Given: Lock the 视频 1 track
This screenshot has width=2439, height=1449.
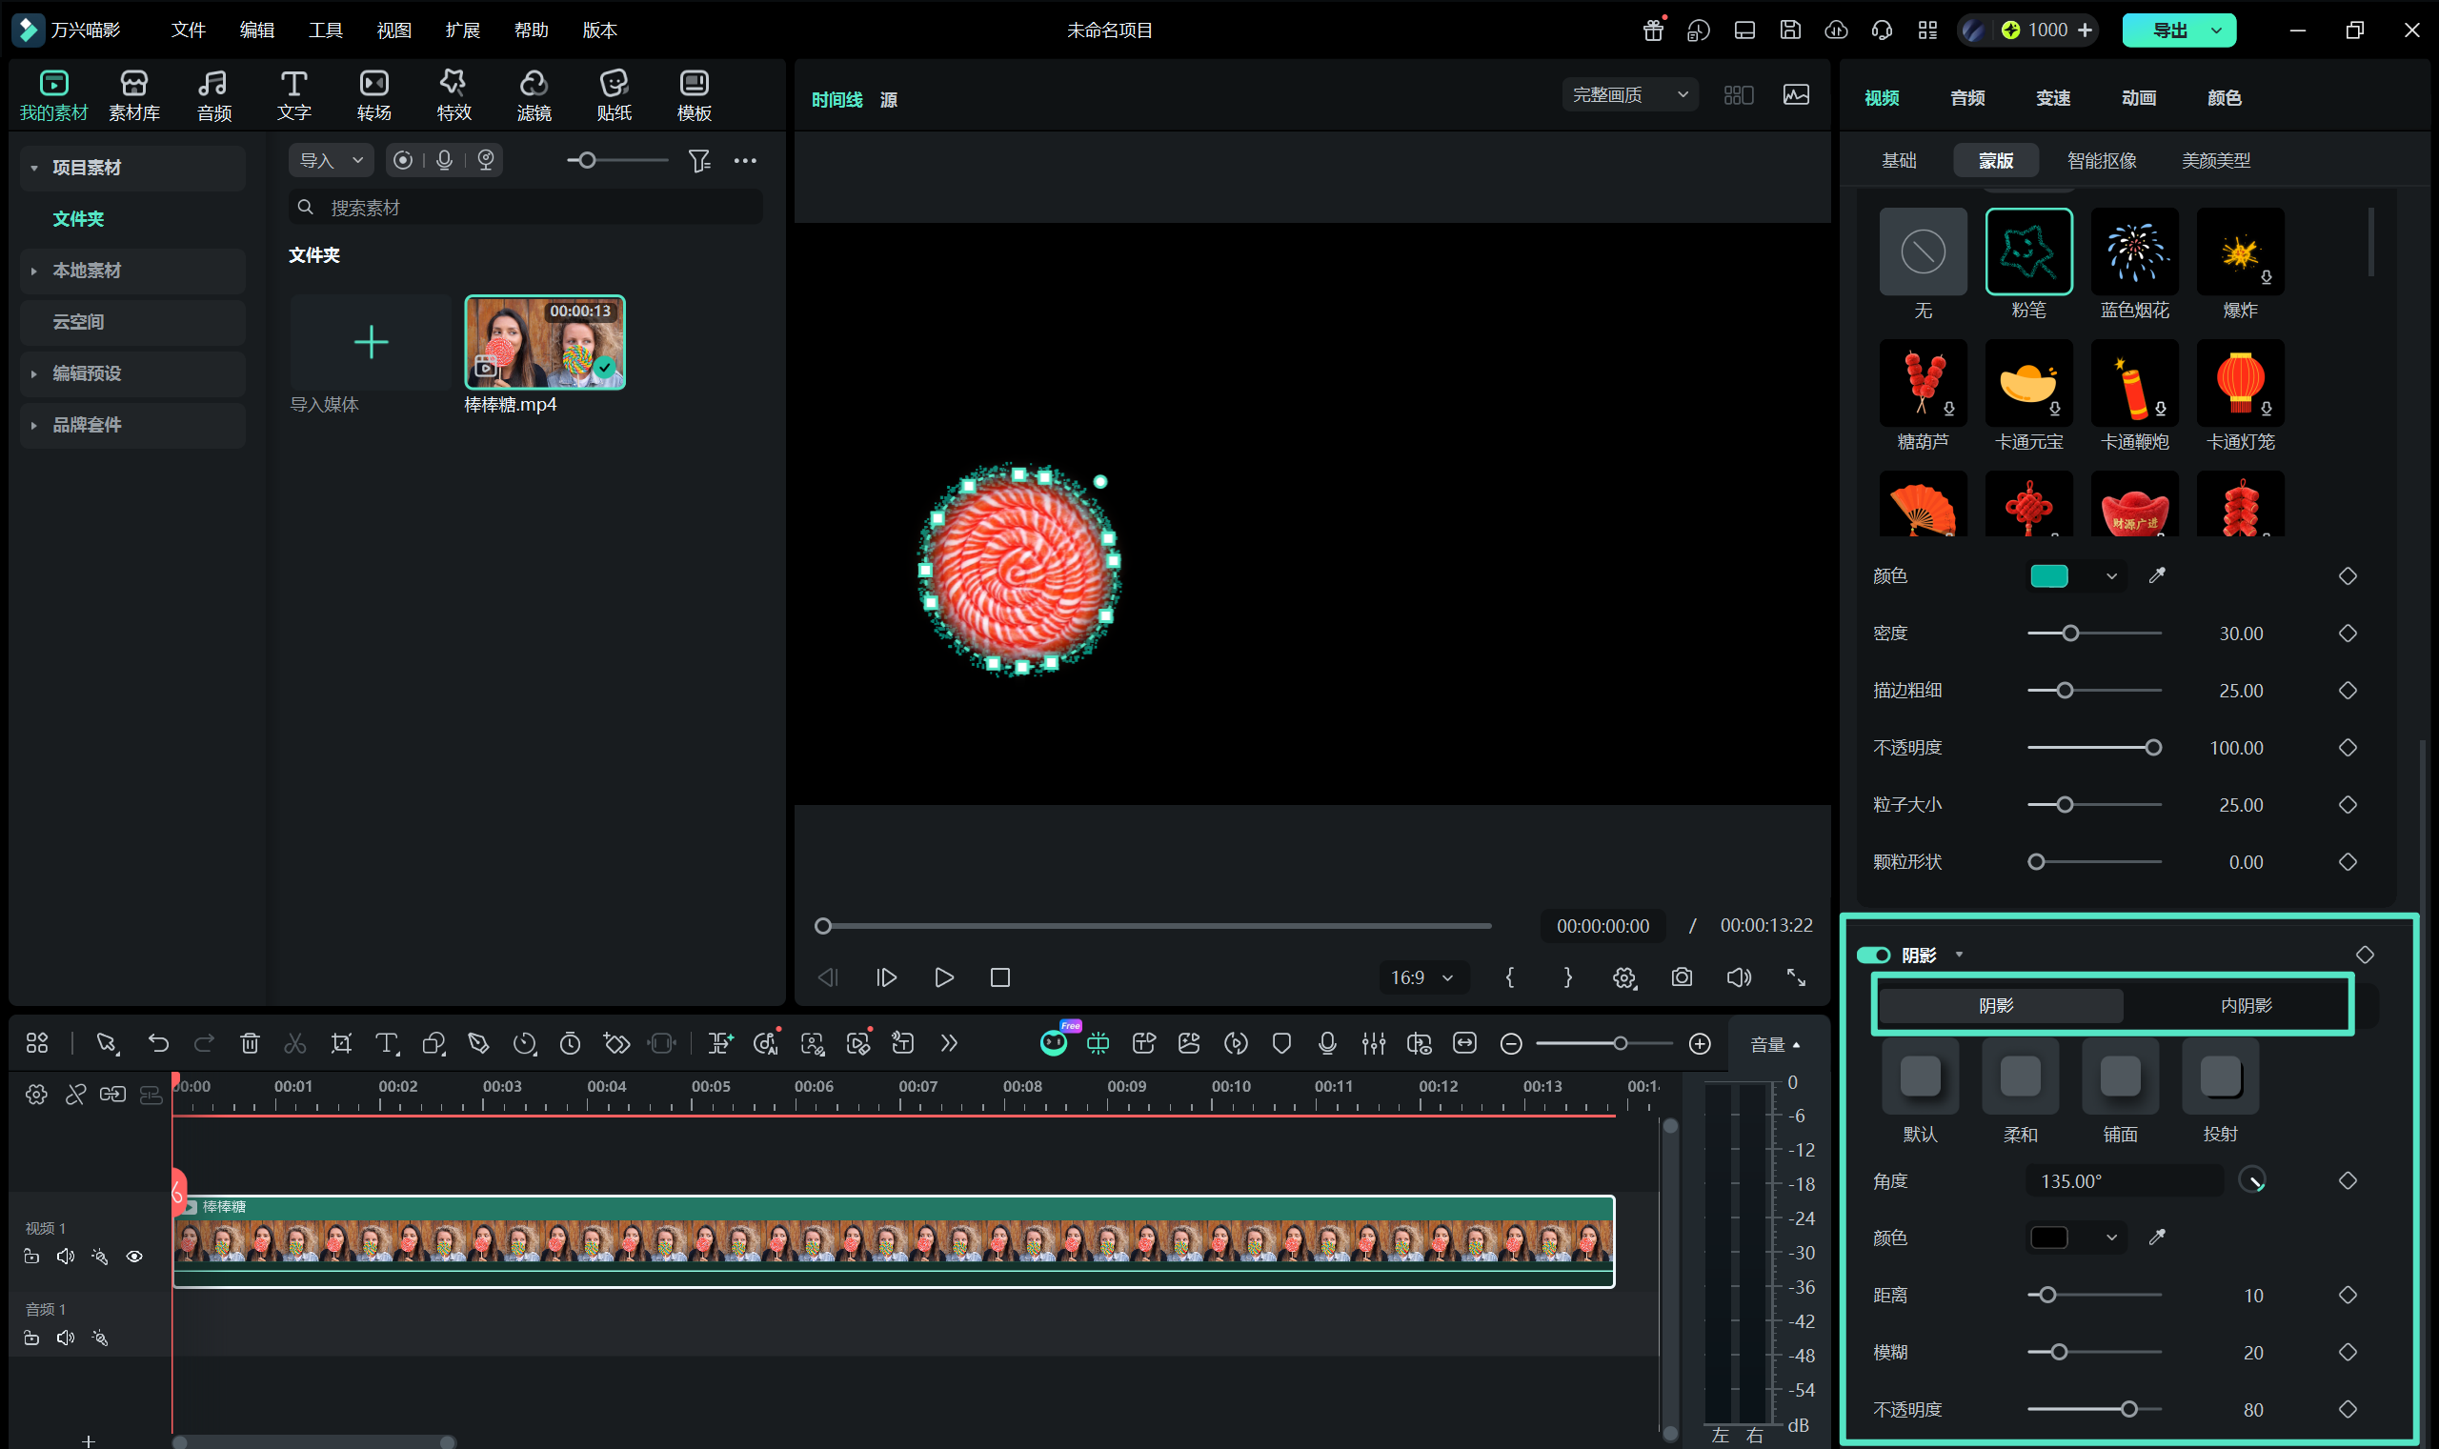Looking at the screenshot, I should 31,1257.
